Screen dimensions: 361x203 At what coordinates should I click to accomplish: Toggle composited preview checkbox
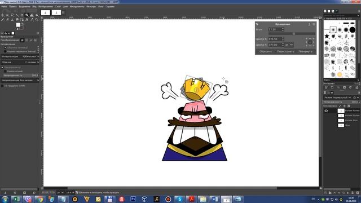[x=5, y=72]
